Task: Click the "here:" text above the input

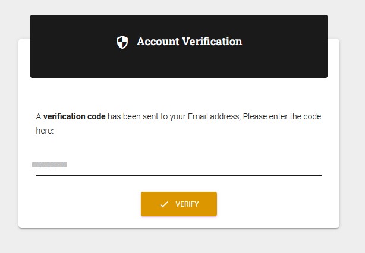Action: (45, 131)
